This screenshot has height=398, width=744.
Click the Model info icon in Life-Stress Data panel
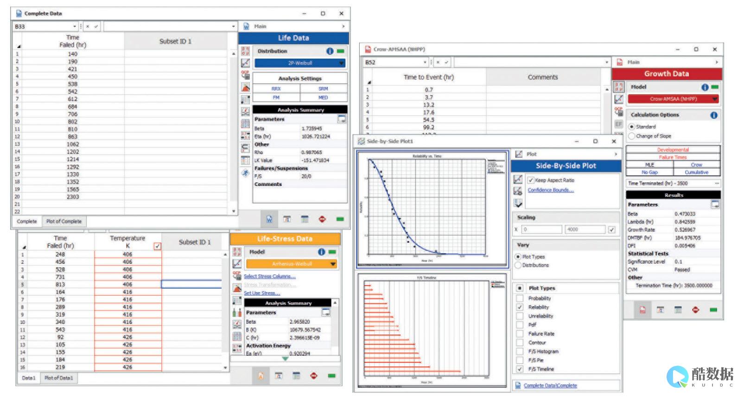(x=321, y=252)
